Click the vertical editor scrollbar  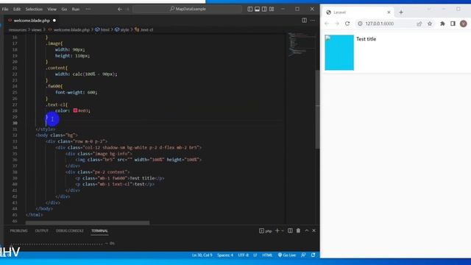(317, 110)
